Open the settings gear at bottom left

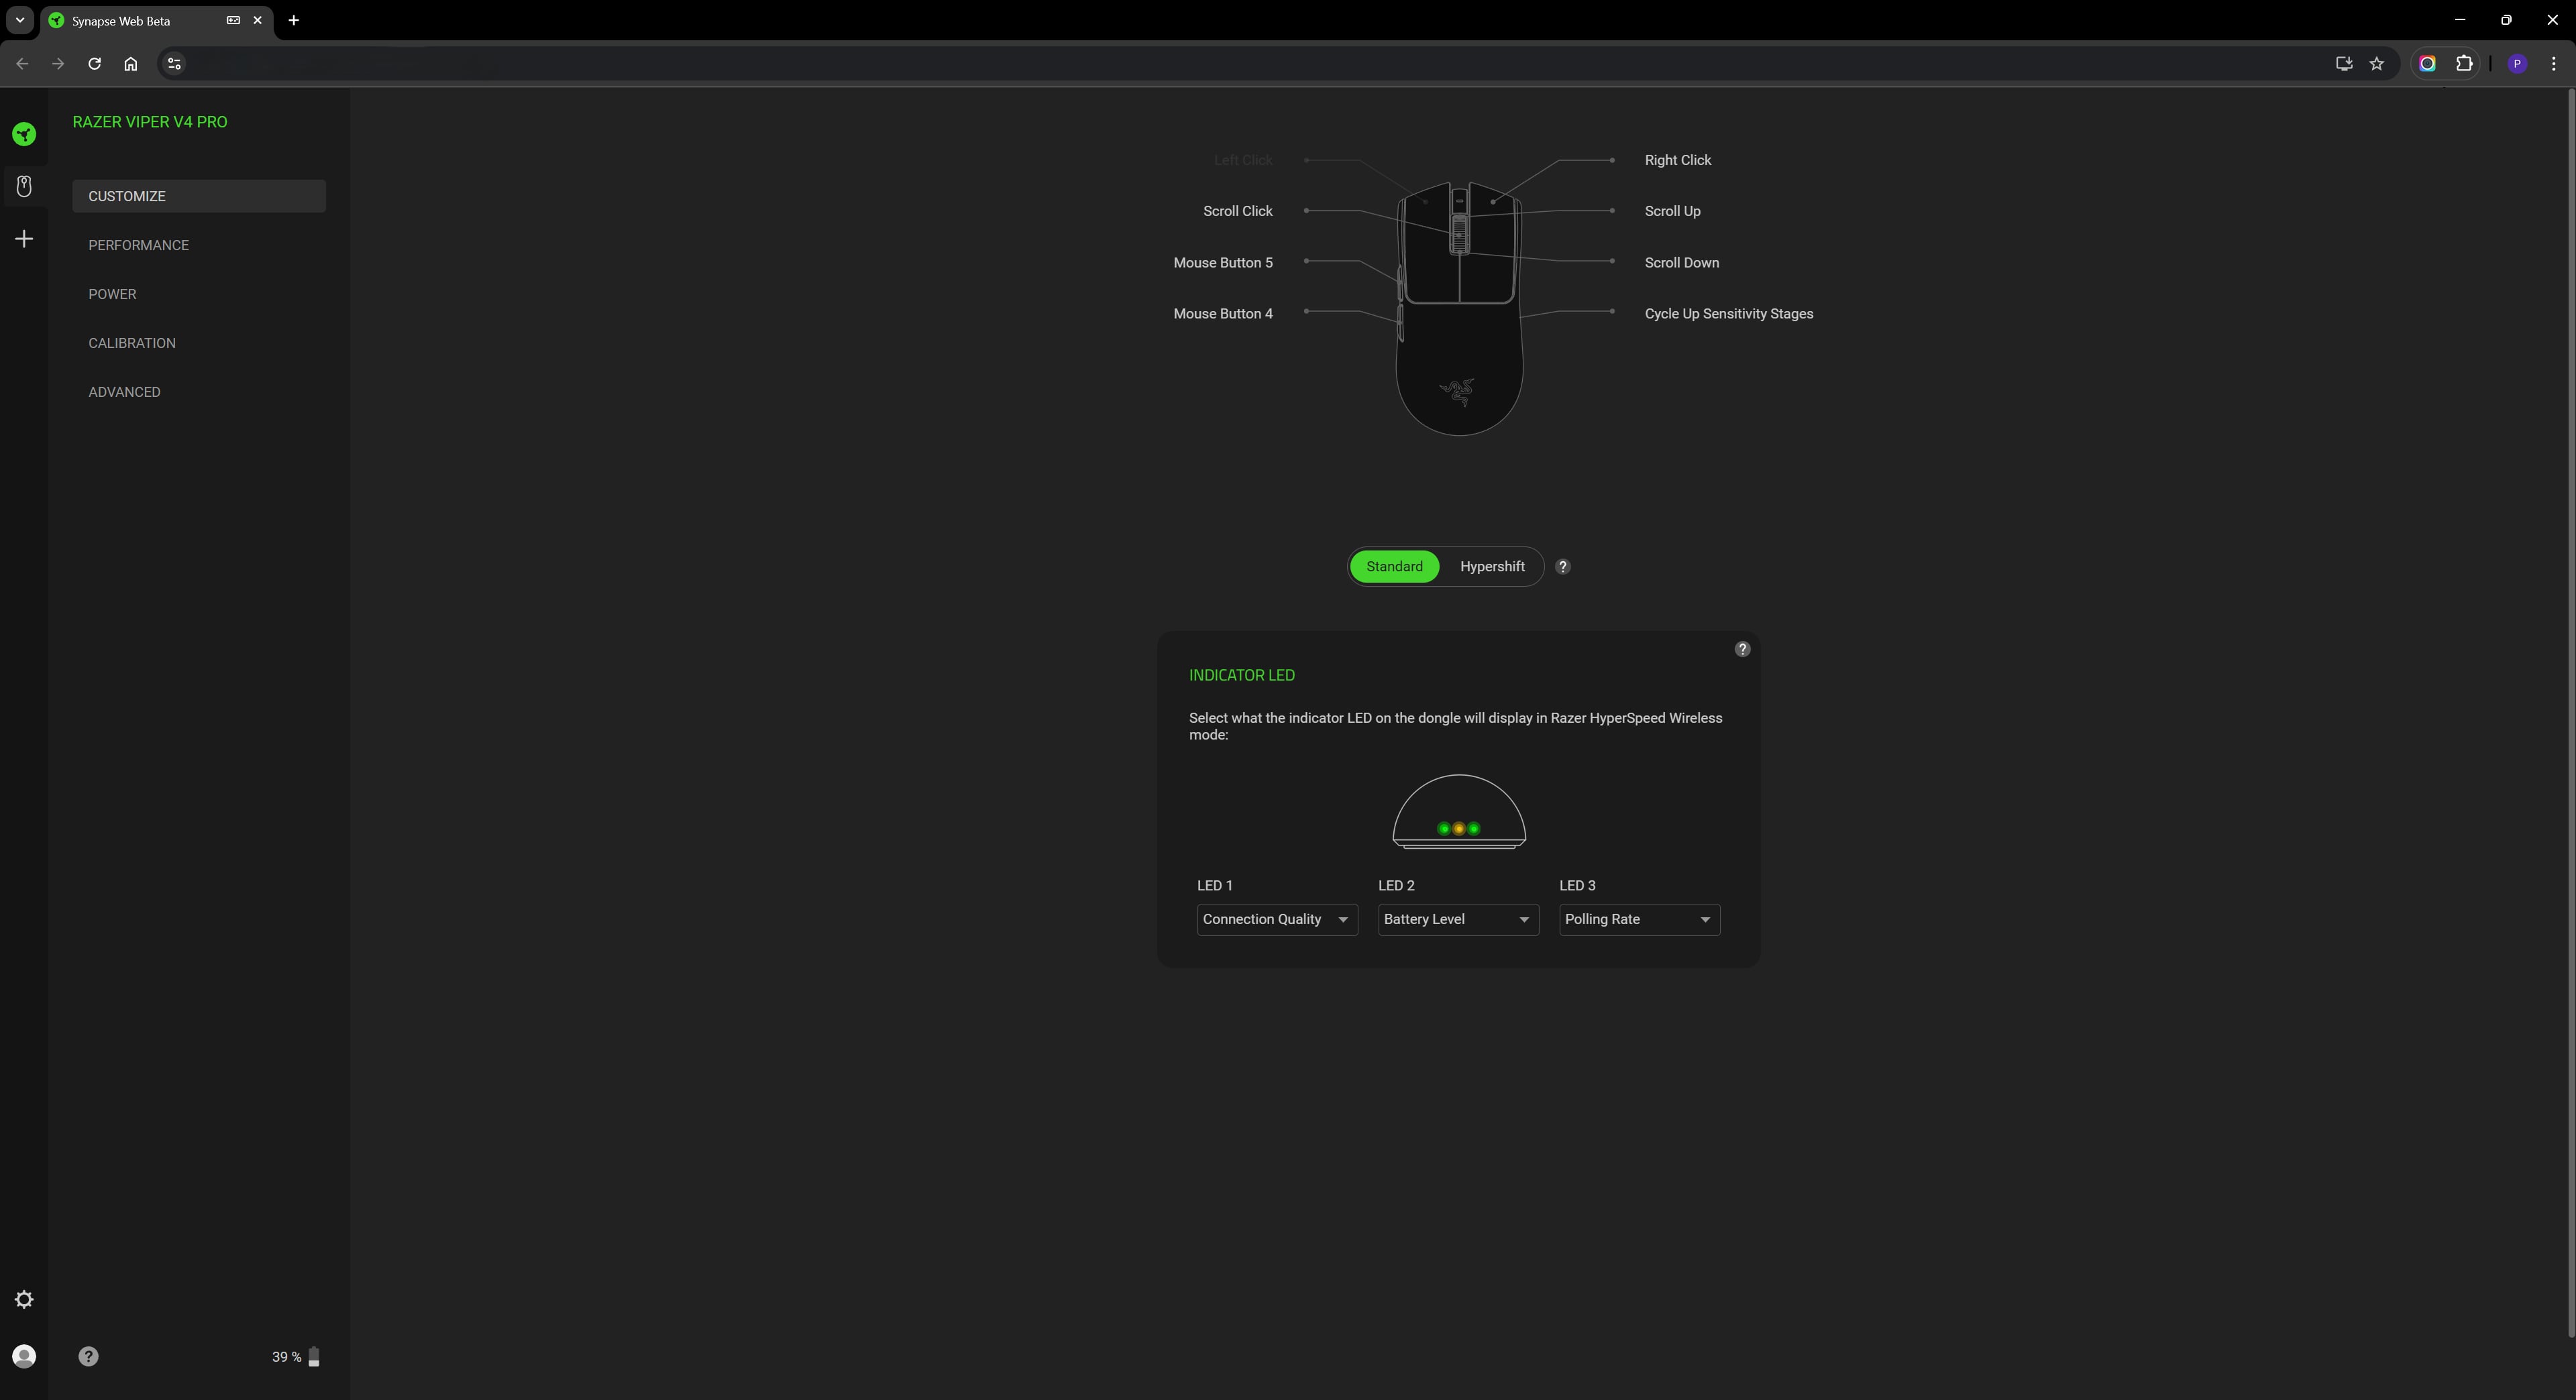coord(24,1299)
